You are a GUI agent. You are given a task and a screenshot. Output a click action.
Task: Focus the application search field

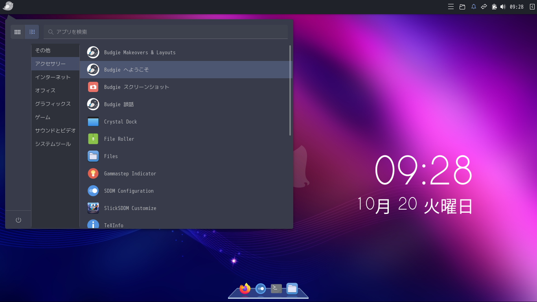coord(166,32)
